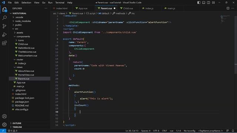237x133 pixels.
Task: Open the Help menu
Action: [x=70, y=3]
